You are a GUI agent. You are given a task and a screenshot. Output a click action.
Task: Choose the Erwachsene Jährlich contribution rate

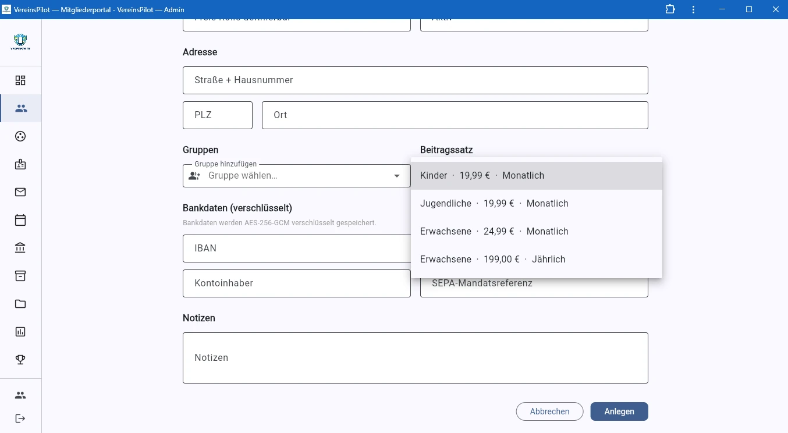(494, 259)
